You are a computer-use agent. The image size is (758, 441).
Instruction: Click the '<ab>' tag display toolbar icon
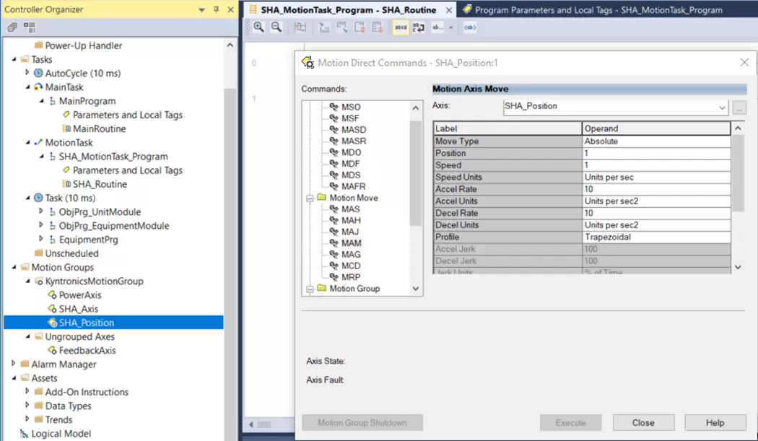click(470, 27)
